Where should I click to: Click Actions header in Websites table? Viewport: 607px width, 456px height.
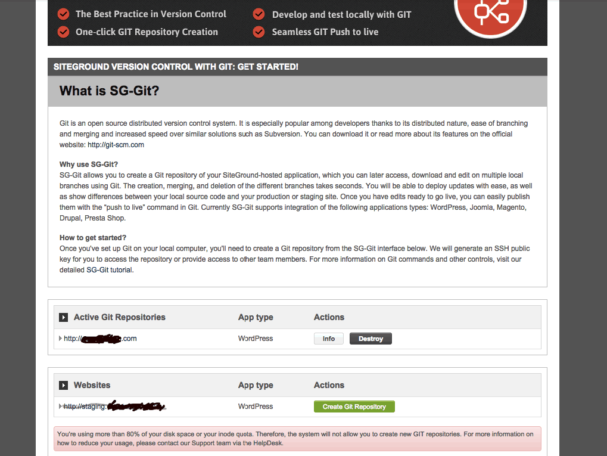(x=329, y=385)
